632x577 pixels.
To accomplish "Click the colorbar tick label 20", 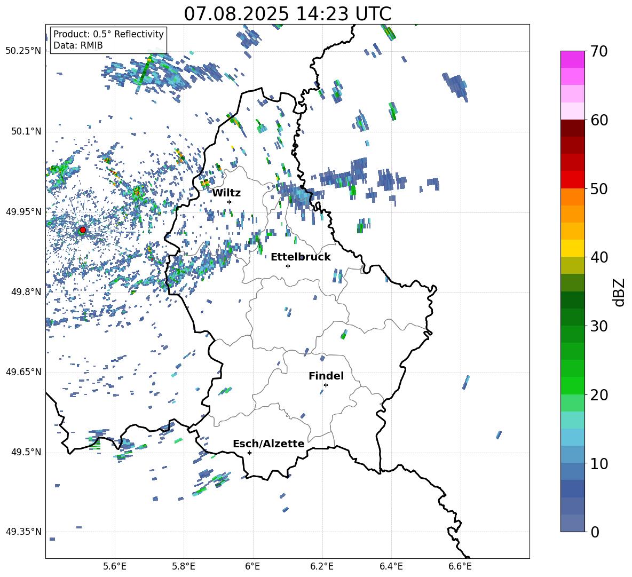I will 599,394.
